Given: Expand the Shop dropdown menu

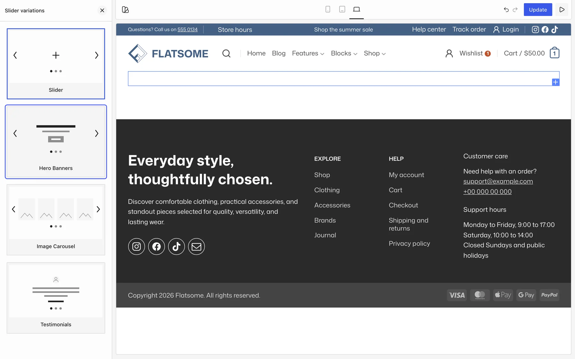Looking at the screenshot, I should pos(375,53).
